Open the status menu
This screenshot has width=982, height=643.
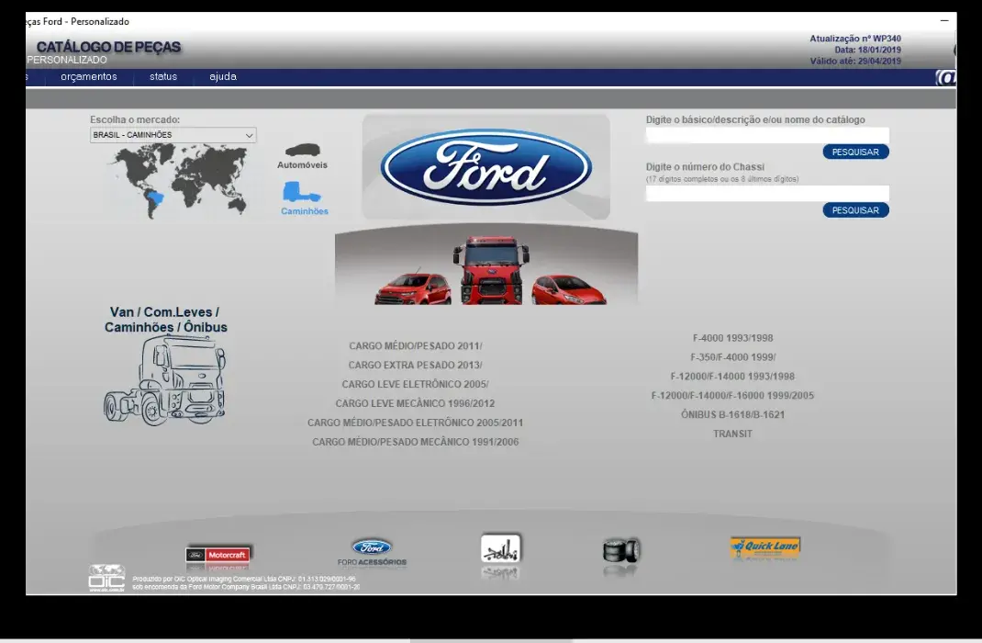tap(163, 76)
